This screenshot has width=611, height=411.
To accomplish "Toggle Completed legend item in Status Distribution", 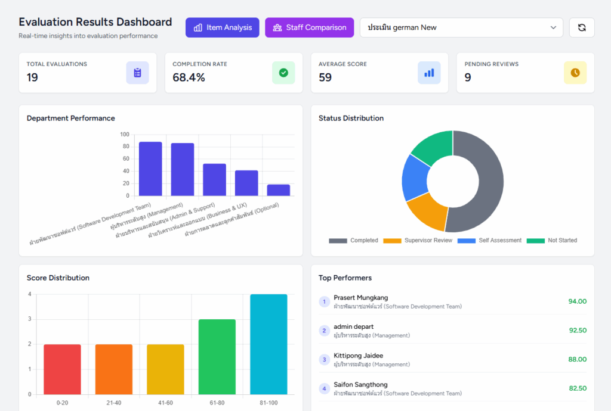I will (353, 241).
